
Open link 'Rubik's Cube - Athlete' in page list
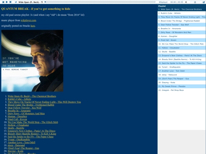19,99
